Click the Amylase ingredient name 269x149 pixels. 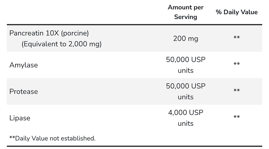(x=24, y=65)
